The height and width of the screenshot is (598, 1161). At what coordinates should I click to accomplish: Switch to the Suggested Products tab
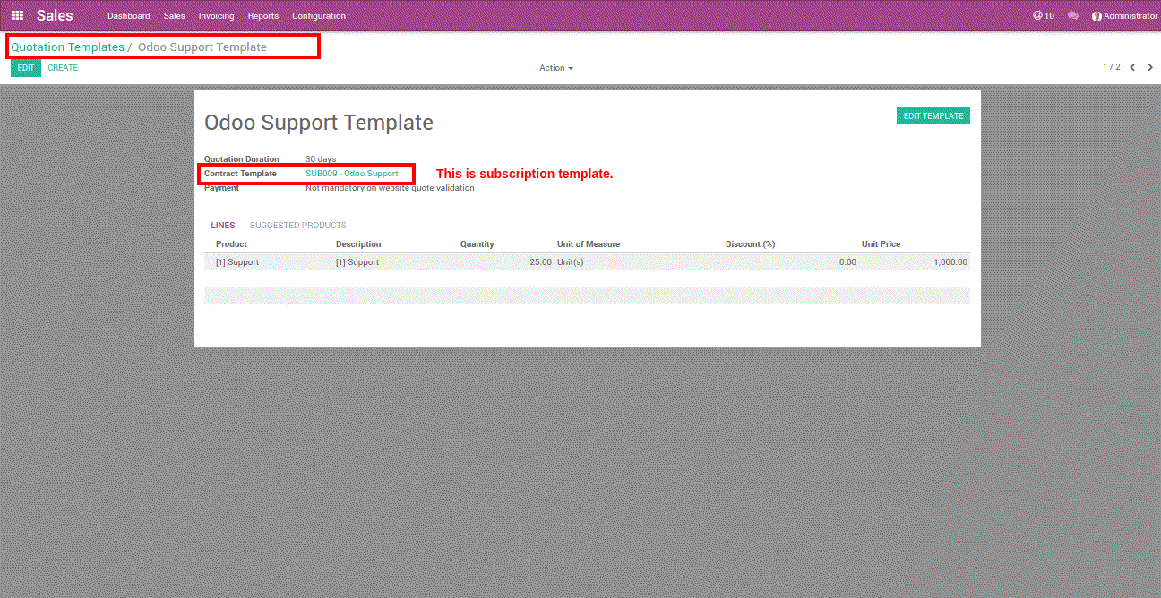(298, 226)
